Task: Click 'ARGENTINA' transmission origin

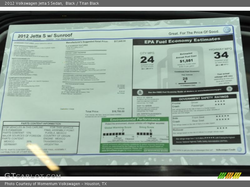Action: (x=51, y=144)
